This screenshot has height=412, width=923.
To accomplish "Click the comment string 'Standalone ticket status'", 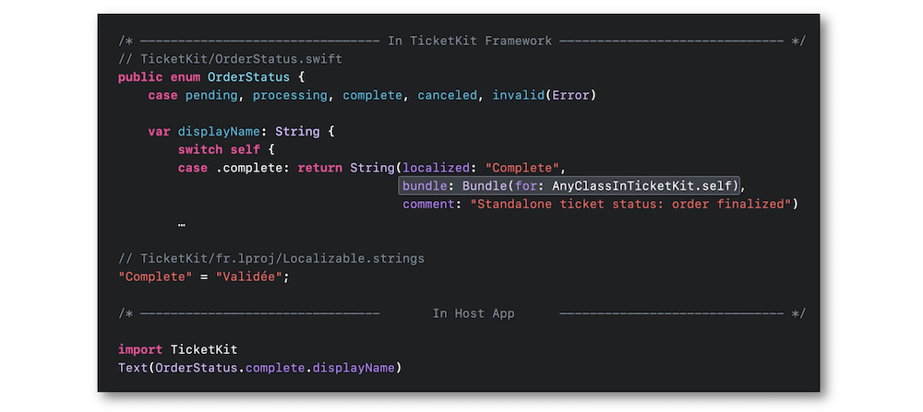I will tap(630, 205).
